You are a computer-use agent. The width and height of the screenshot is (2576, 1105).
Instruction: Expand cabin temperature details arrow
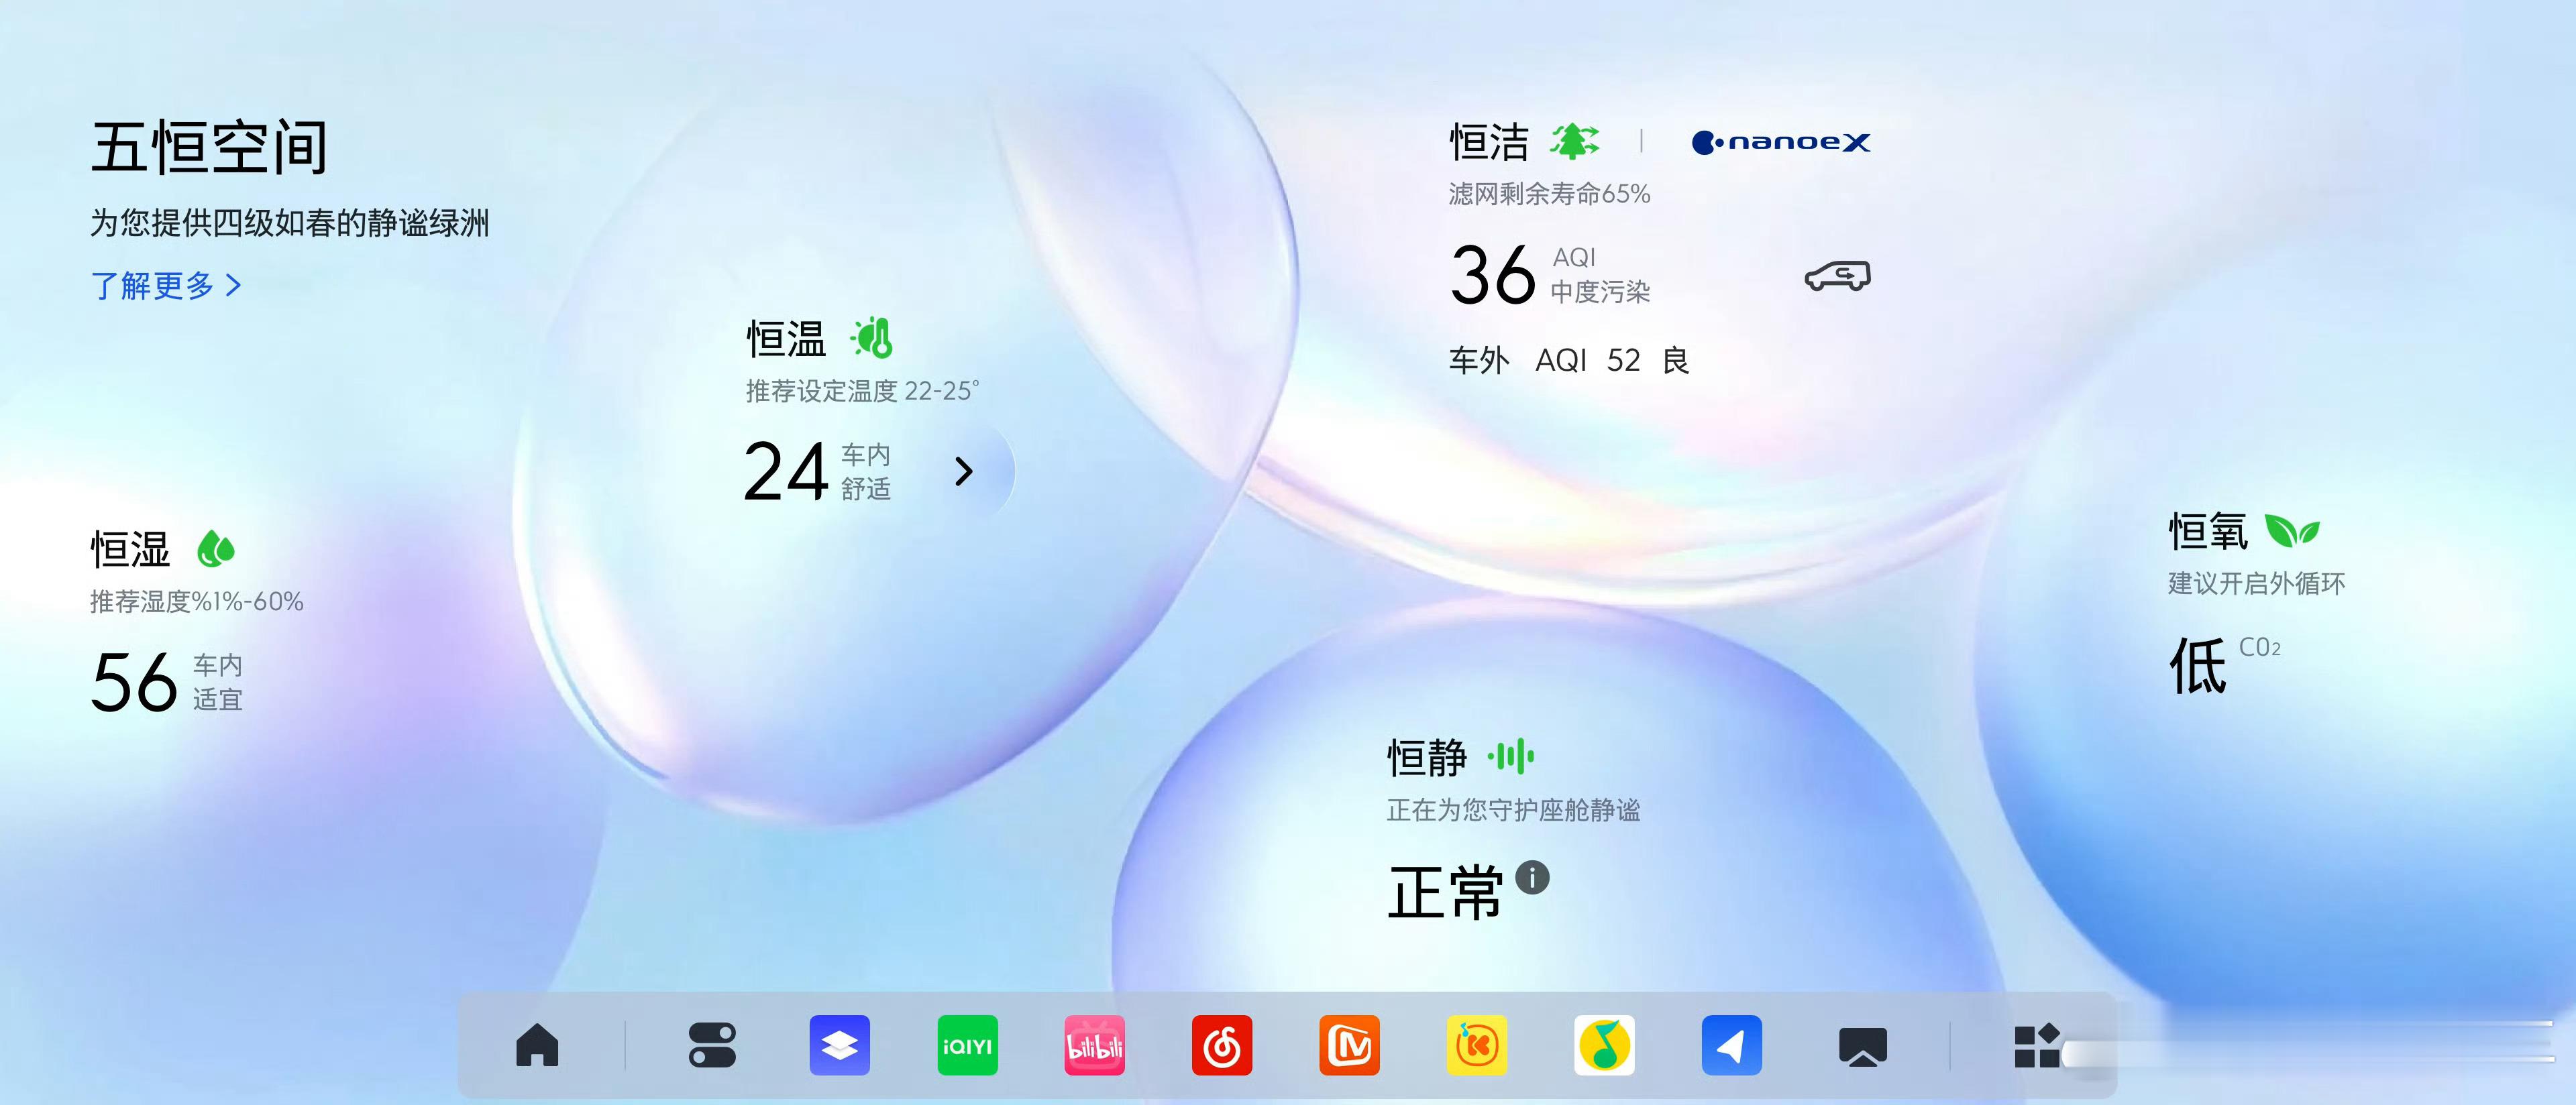[x=964, y=471]
